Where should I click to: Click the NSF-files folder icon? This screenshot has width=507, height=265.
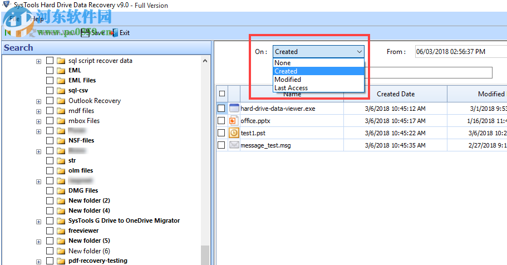pos(61,141)
